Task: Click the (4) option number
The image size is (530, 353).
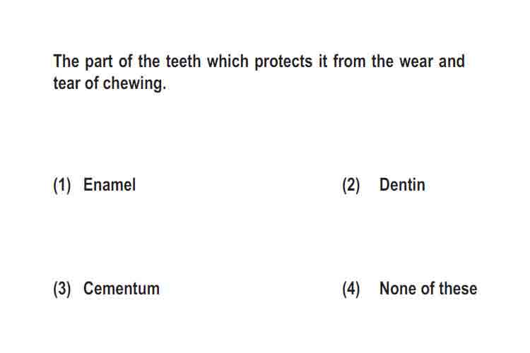Action: coord(351,289)
